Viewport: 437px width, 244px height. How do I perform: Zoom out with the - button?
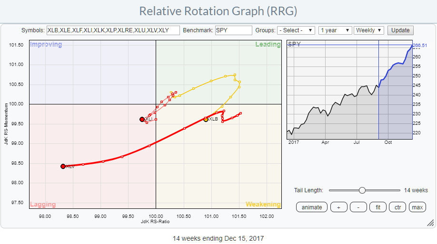click(358, 207)
